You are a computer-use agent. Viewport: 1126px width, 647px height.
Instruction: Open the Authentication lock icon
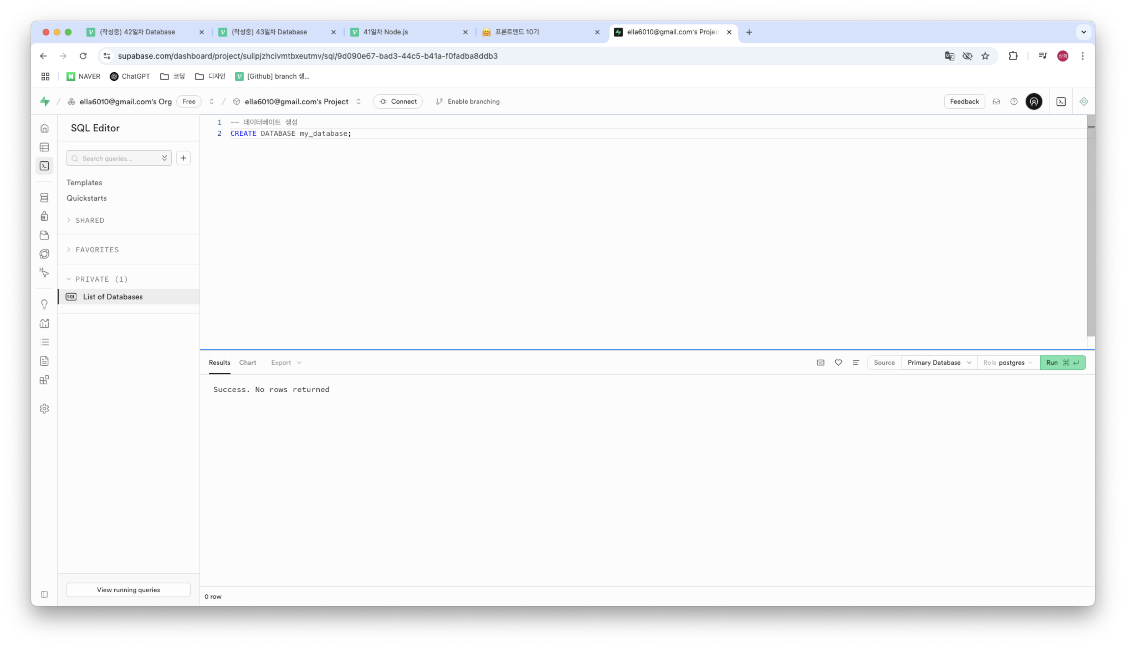tap(44, 216)
